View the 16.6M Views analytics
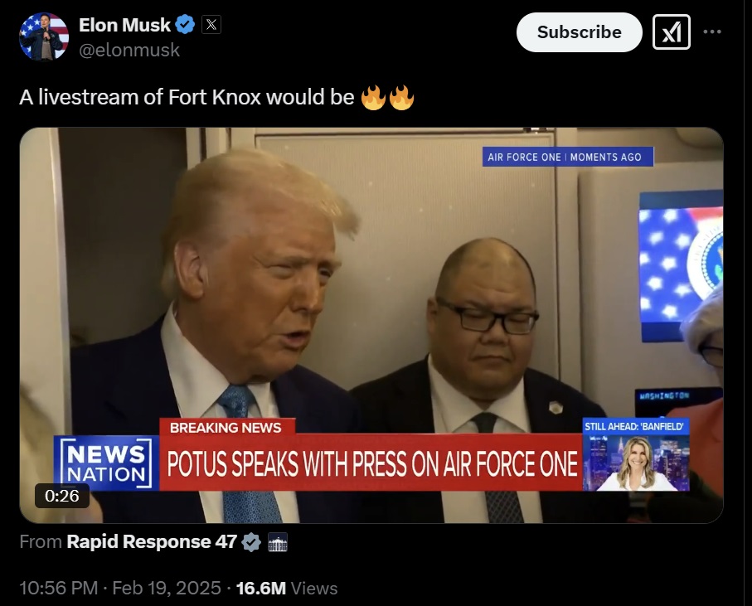This screenshot has height=606, width=752. coord(287,589)
